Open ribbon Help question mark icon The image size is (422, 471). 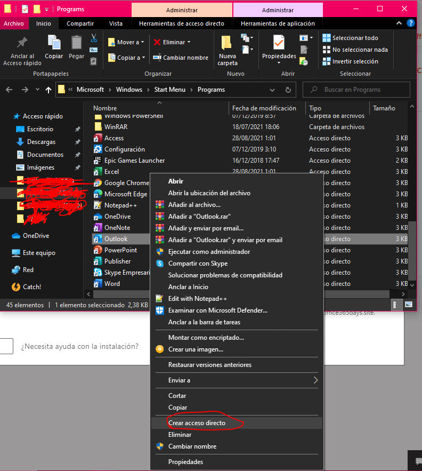(411, 23)
